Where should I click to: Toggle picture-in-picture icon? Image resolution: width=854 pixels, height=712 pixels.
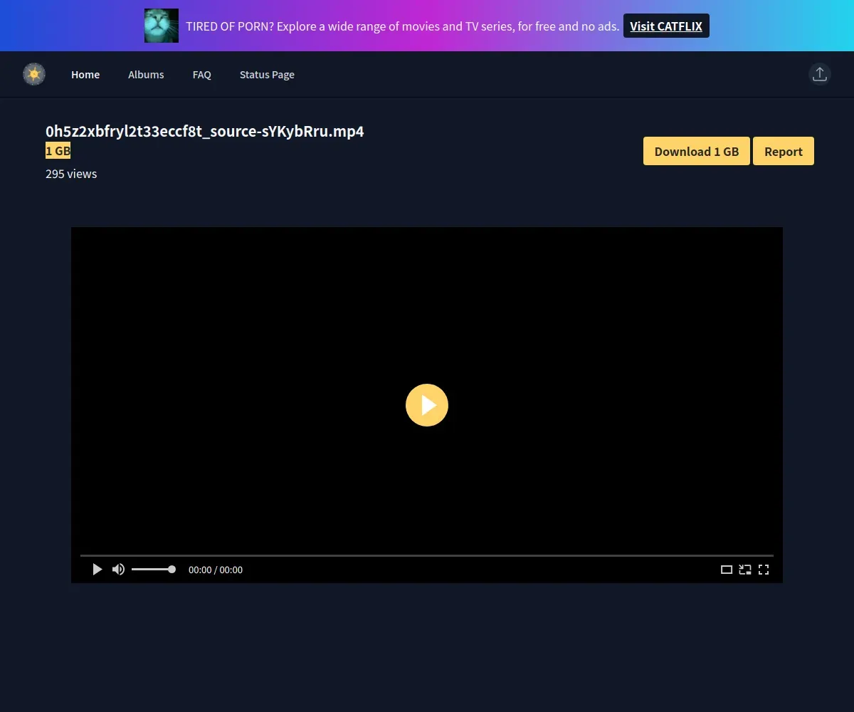point(745,570)
